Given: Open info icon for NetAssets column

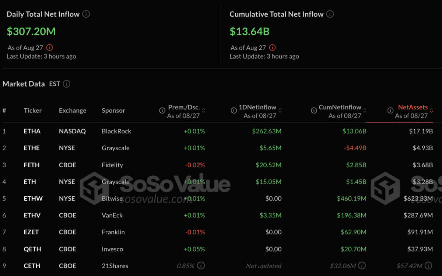Looking at the screenshot, I should (391, 111).
